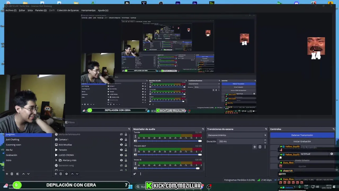Open the Ayuda menu
Screen dimensions: 339x191
(x=103, y=10)
